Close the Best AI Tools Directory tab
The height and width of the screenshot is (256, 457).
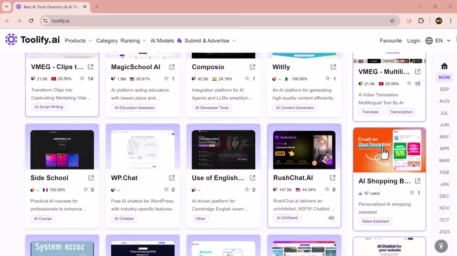pos(85,7)
